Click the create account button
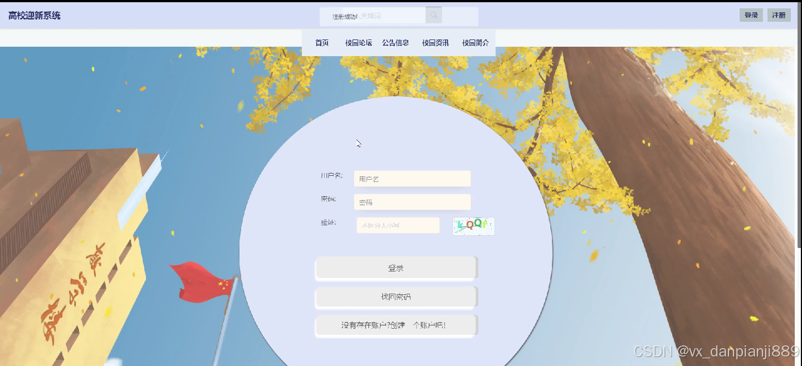The image size is (802, 366). [396, 325]
